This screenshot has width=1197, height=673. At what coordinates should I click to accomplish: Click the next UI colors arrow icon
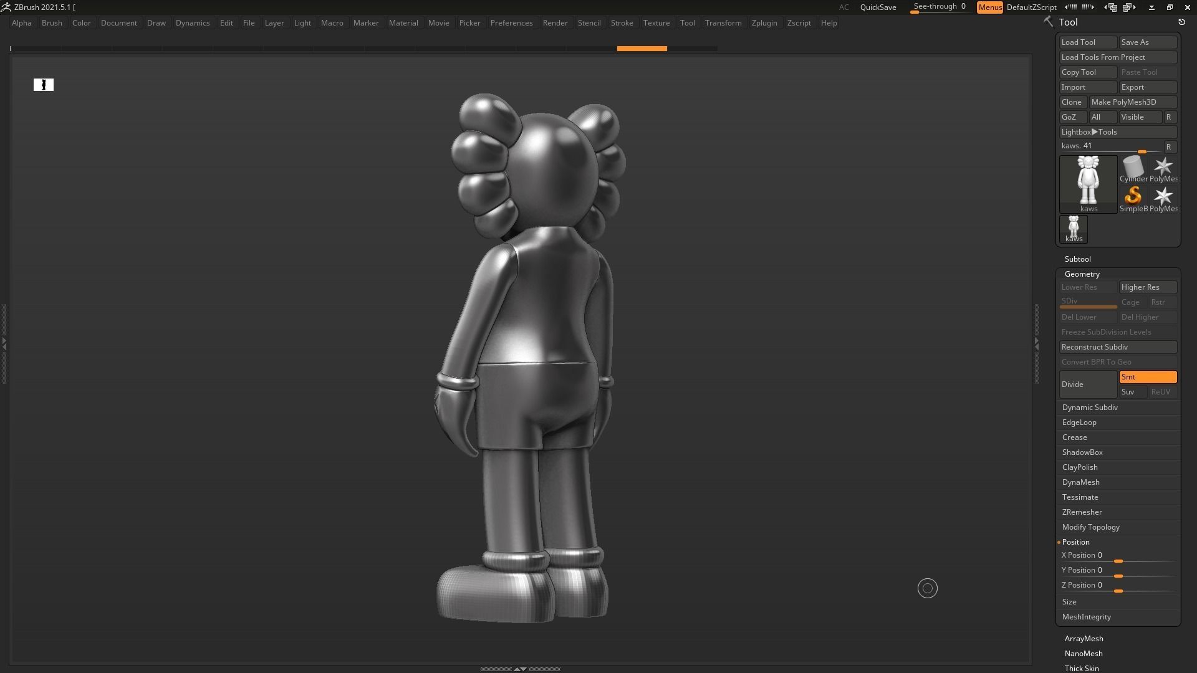(x=1088, y=7)
